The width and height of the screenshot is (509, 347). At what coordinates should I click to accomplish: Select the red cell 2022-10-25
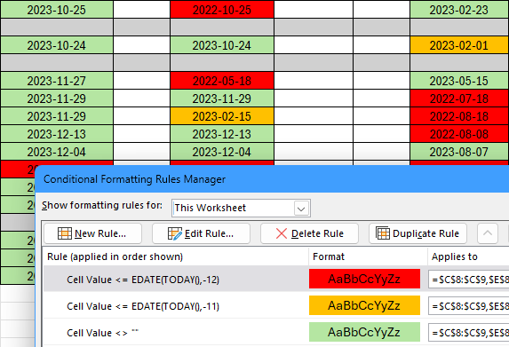[222, 10]
